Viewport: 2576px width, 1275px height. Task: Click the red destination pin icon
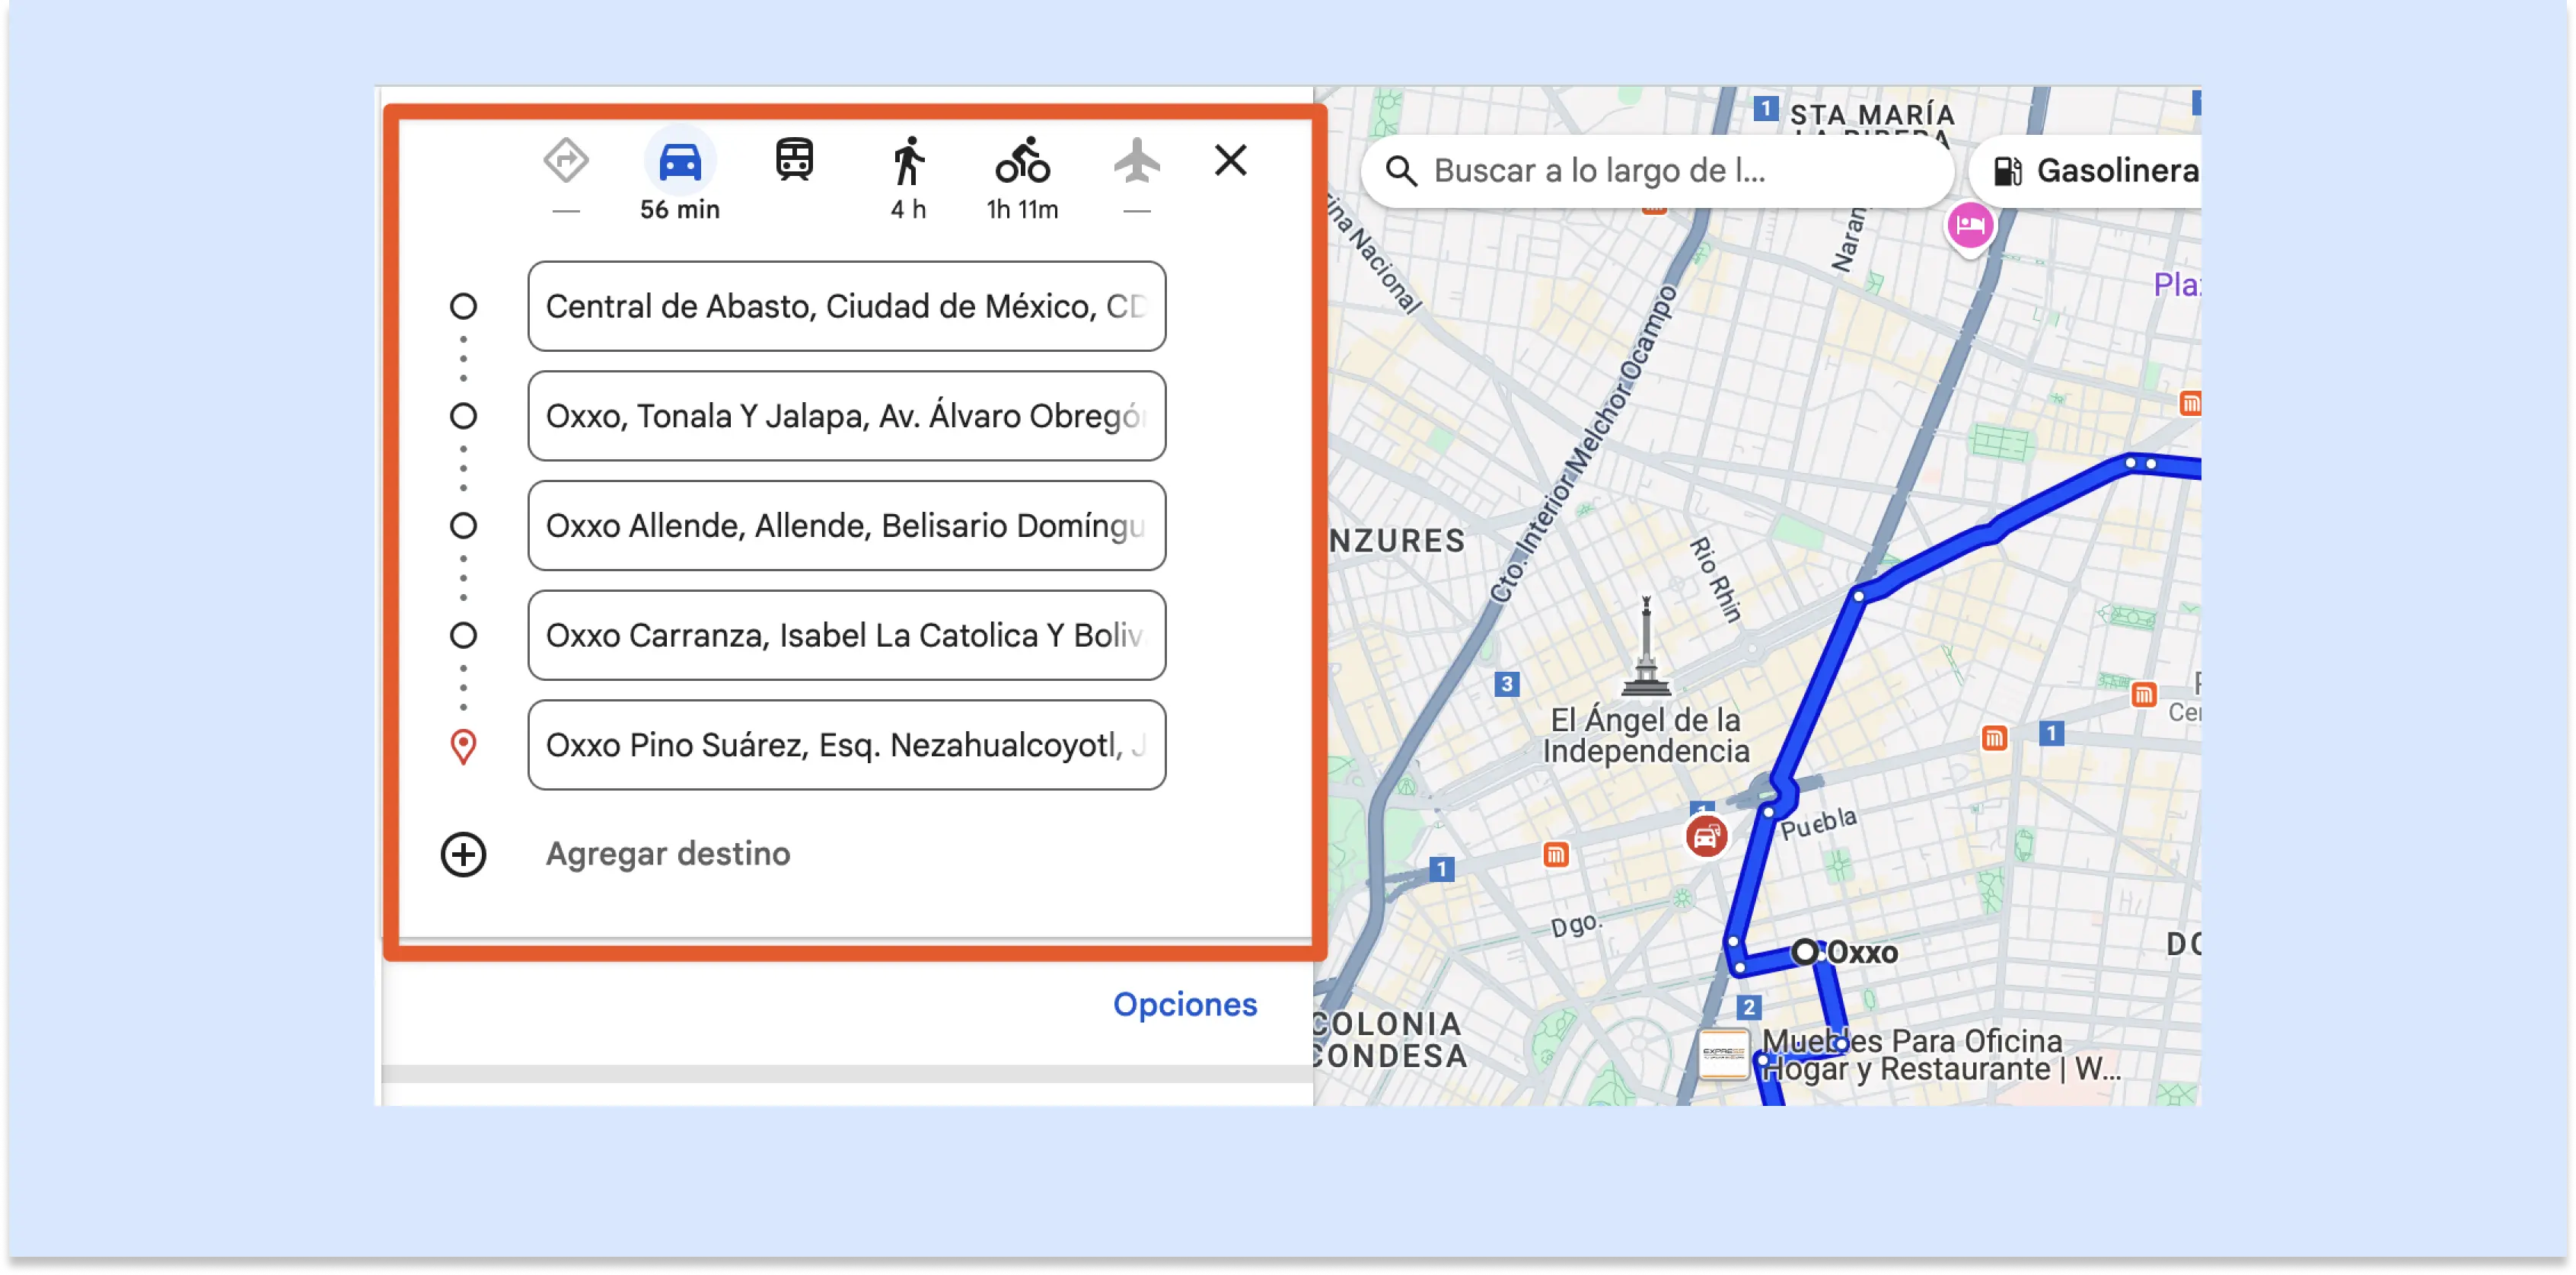(x=463, y=746)
